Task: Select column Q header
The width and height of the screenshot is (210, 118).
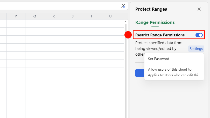Action: pyautogui.click(x=35, y=16)
